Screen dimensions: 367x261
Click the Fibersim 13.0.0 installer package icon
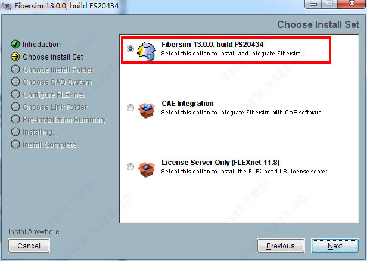[x=147, y=51]
